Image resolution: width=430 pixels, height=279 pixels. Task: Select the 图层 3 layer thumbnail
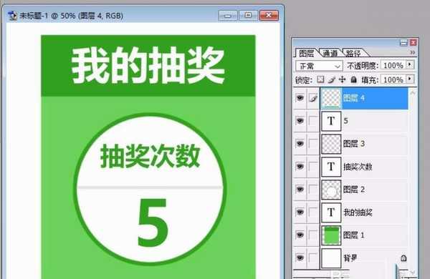(x=331, y=144)
